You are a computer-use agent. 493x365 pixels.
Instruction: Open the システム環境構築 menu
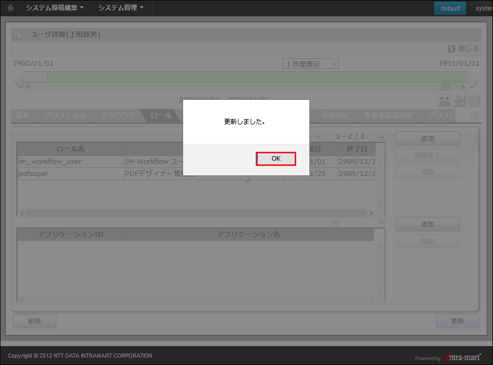[x=55, y=8]
